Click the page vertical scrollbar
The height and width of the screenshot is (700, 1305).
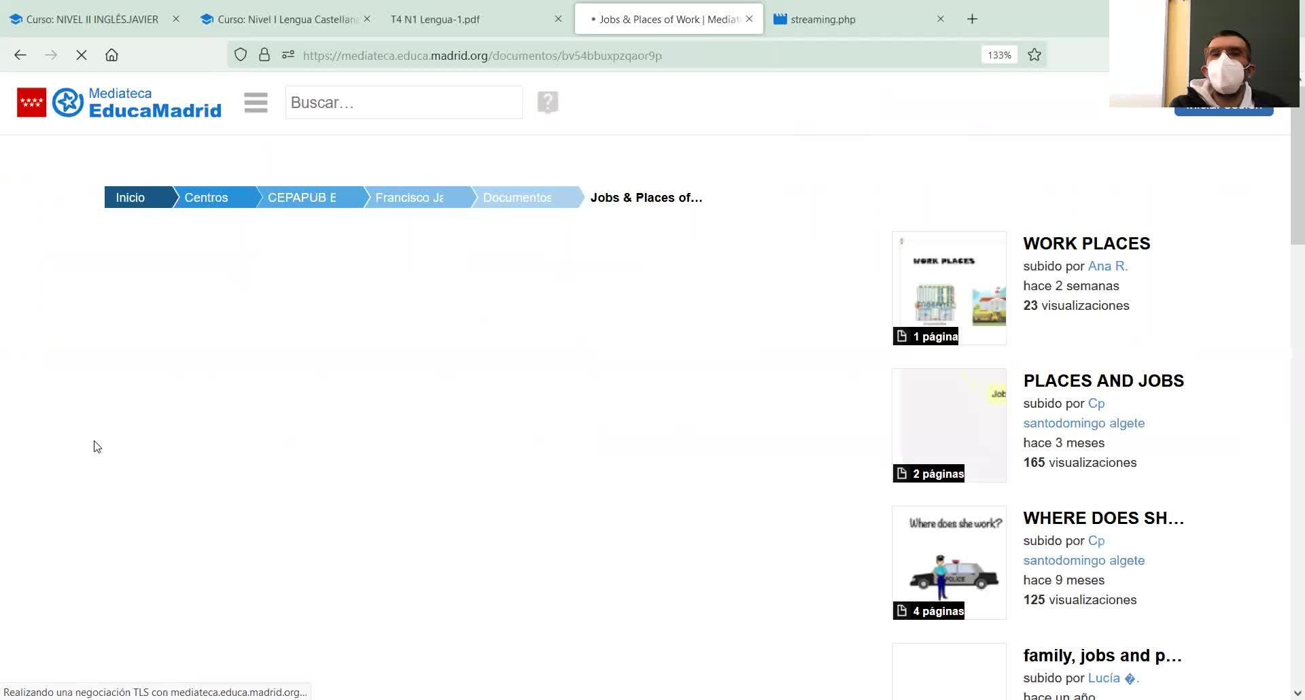pyautogui.click(x=1298, y=163)
